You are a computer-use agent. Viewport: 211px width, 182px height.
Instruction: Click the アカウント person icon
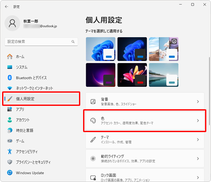pyautogui.click(x=10, y=120)
